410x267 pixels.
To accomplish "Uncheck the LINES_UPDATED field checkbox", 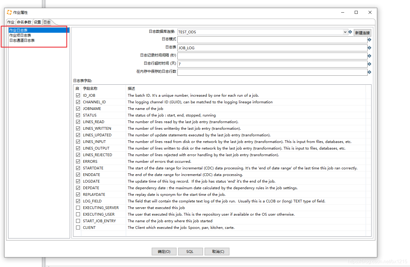I will click(x=78, y=135).
